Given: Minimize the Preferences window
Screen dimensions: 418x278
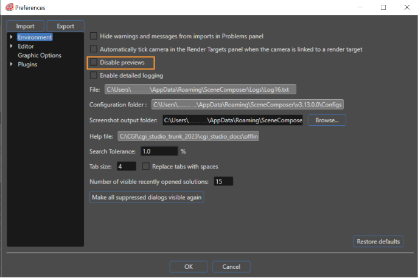Looking at the screenshot, I should pyautogui.click(x=360, y=7).
